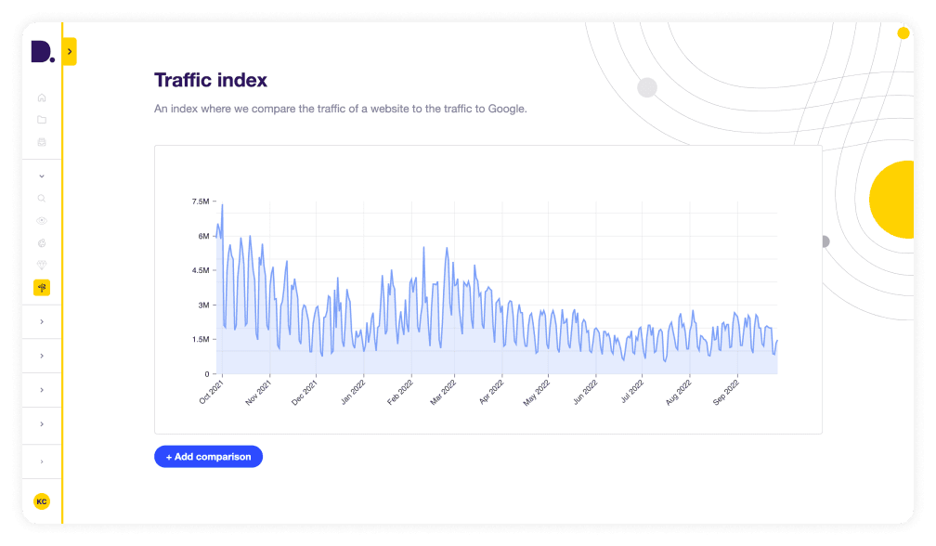
Task: Collapse the chevron-down section above the search icon
Action: (x=42, y=175)
